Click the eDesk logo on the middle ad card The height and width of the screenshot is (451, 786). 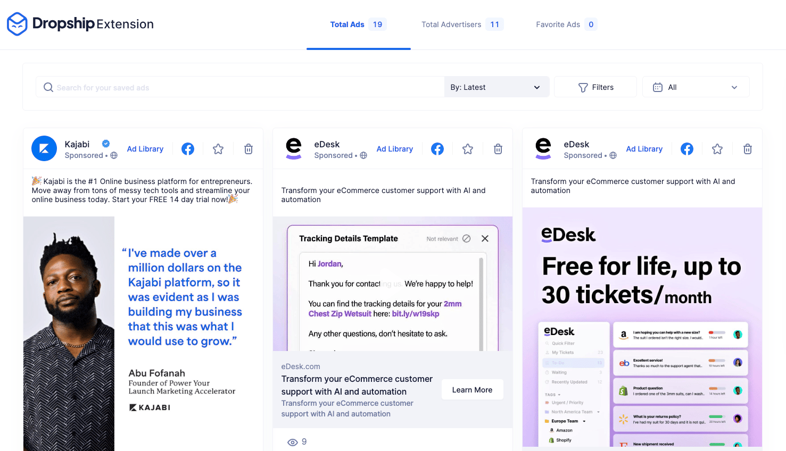294,148
